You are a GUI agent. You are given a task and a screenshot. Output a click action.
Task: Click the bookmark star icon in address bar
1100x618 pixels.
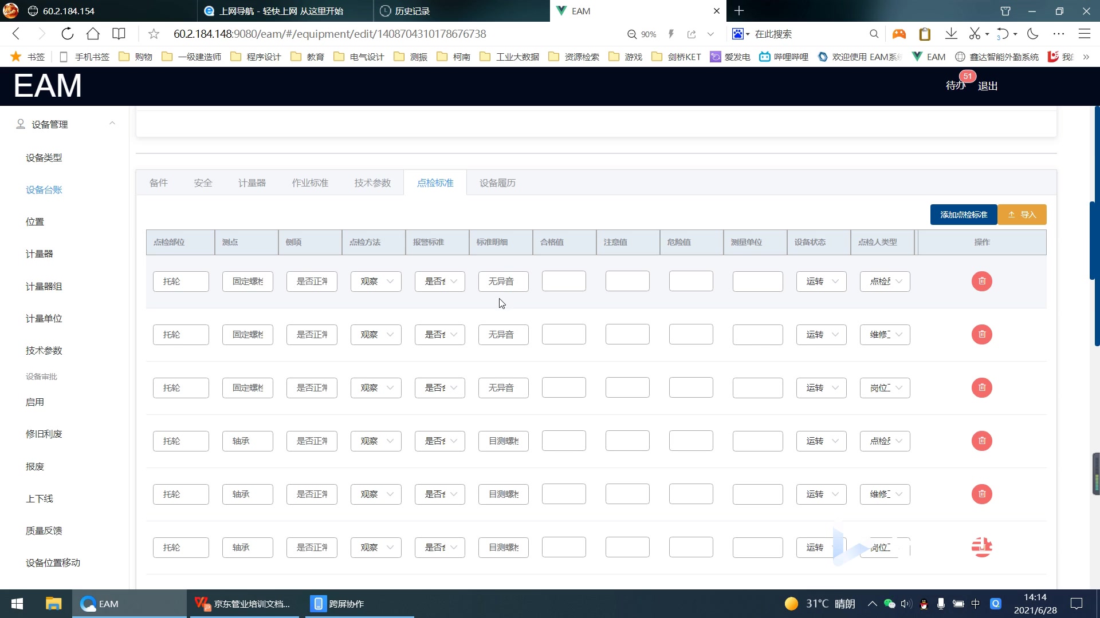tap(154, 34)
